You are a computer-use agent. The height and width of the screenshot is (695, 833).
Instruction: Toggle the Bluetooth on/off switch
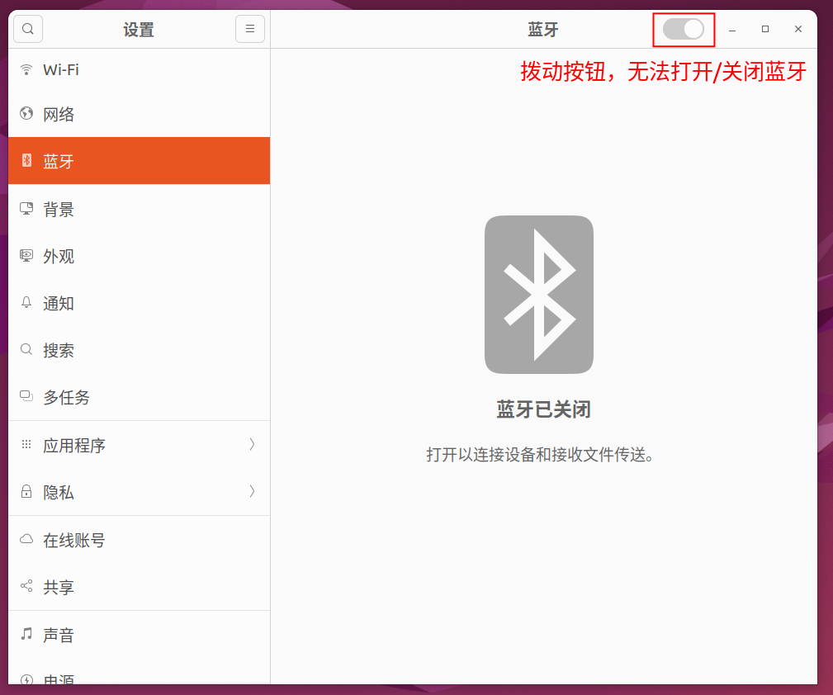[684, 28]
